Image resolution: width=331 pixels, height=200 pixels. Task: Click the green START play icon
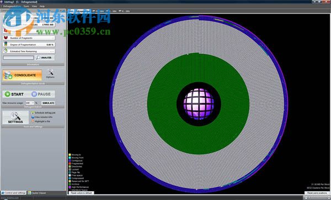tap(7, 94)
